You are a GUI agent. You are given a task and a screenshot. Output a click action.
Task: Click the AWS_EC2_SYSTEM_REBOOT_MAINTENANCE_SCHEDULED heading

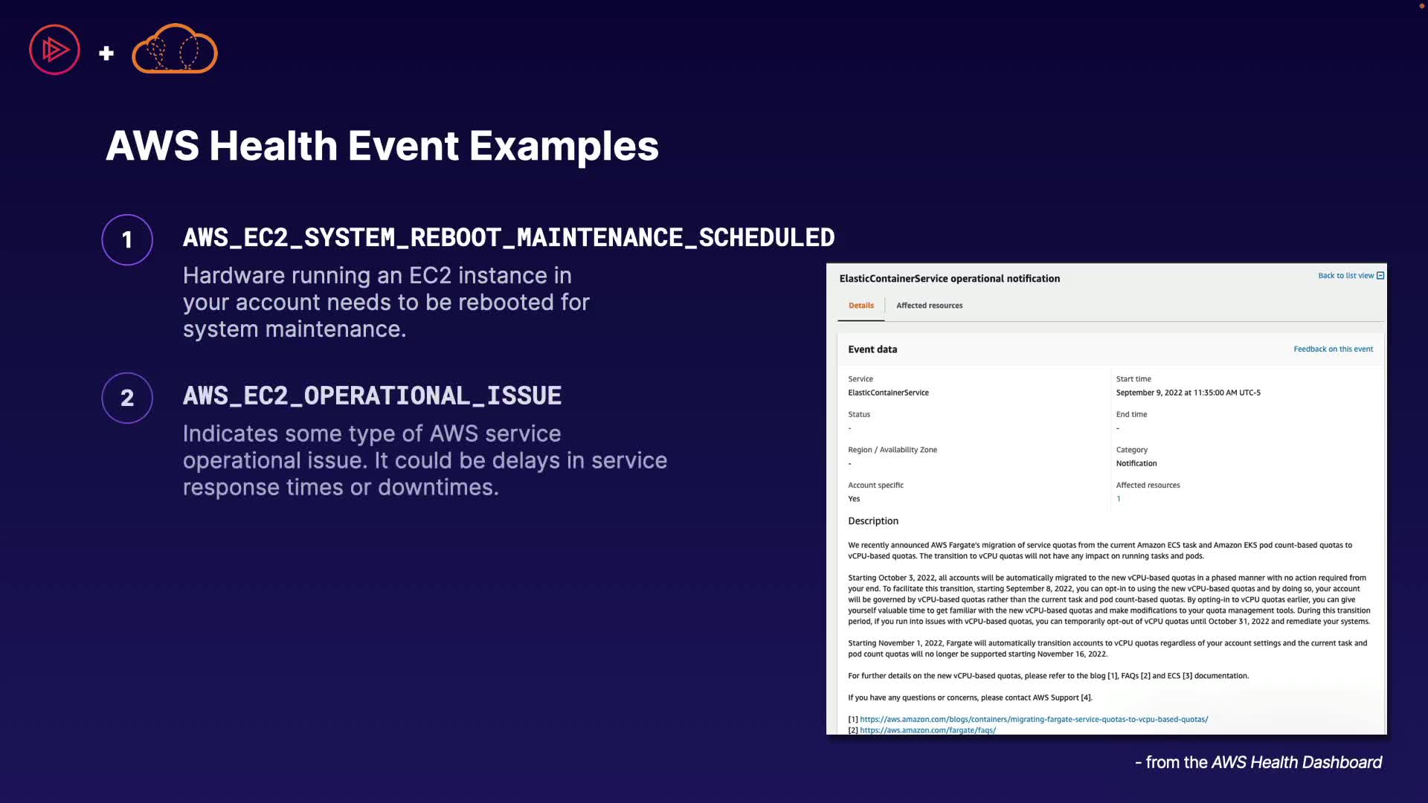[509, 238]
